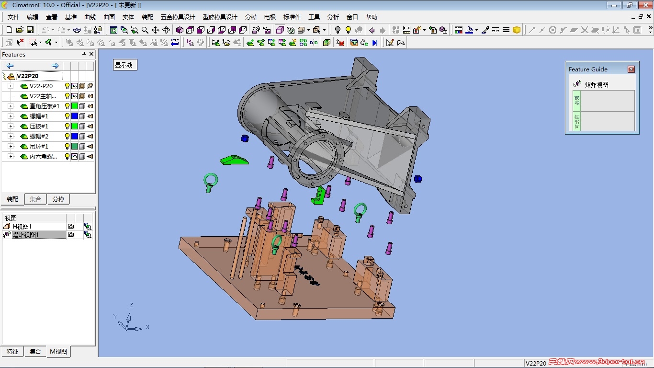
Task: Open the 装配 menu in menu bar
Action: [x=147, y=17]
